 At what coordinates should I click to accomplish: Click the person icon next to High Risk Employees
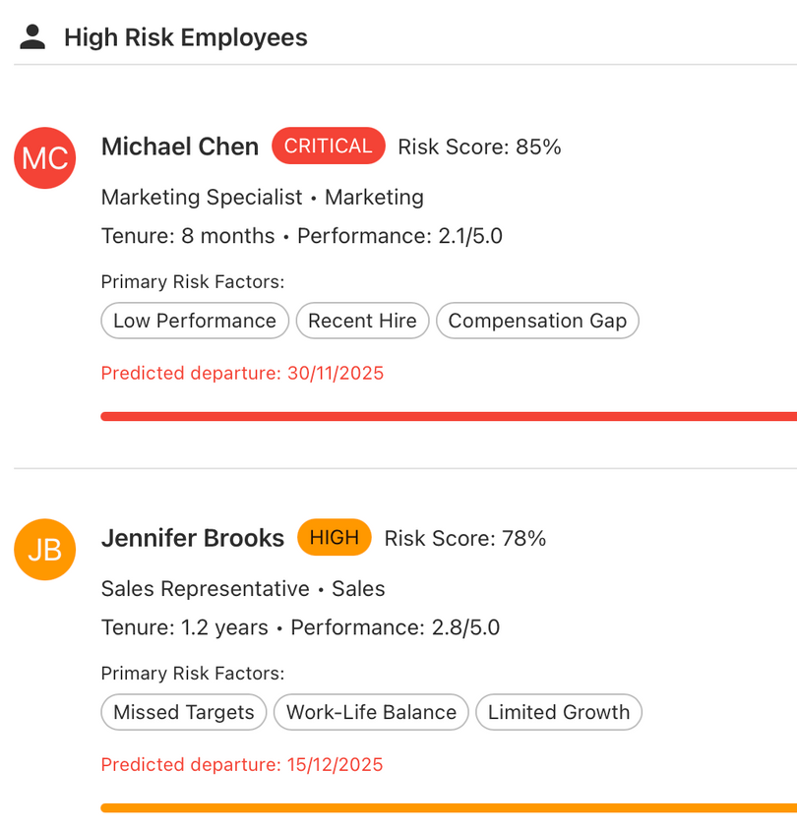(32, 35)
